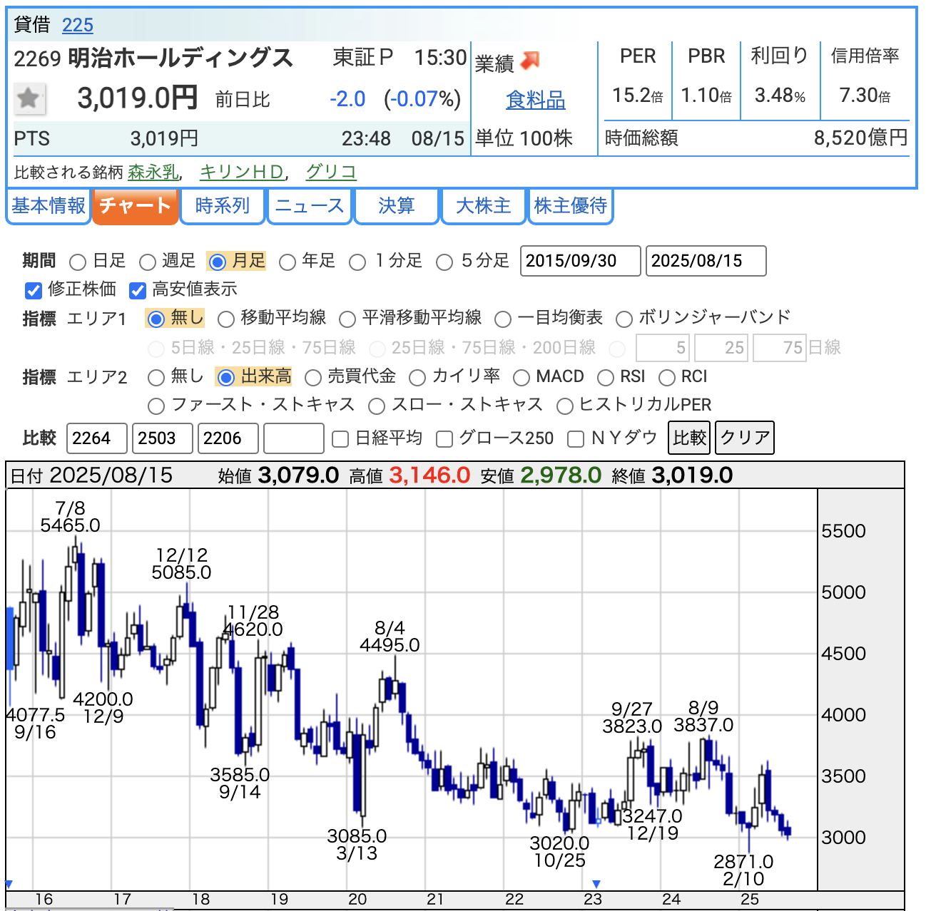The width and height of the screenshot is (926, 911).
Task: Select 出来高 indicator radio
Action: tap(226, 377)
